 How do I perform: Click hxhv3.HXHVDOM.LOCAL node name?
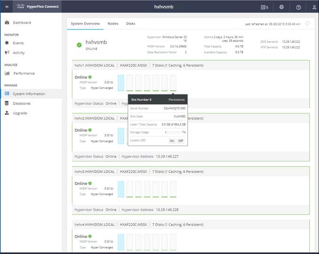[95, 171]
